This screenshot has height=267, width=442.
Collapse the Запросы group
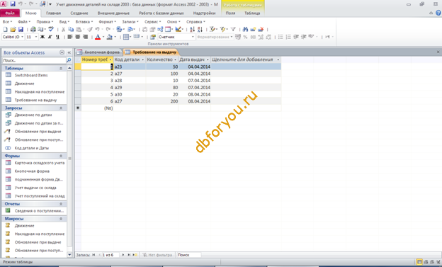(x=61, y=108)
